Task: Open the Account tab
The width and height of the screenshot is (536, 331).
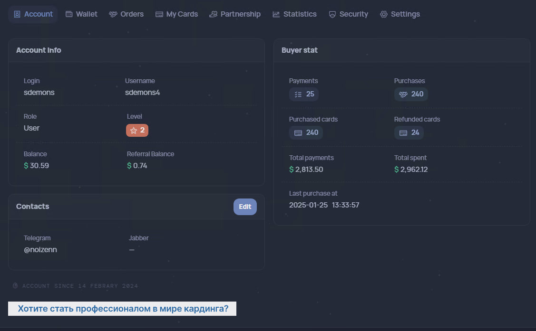Action: pos(33,14)
